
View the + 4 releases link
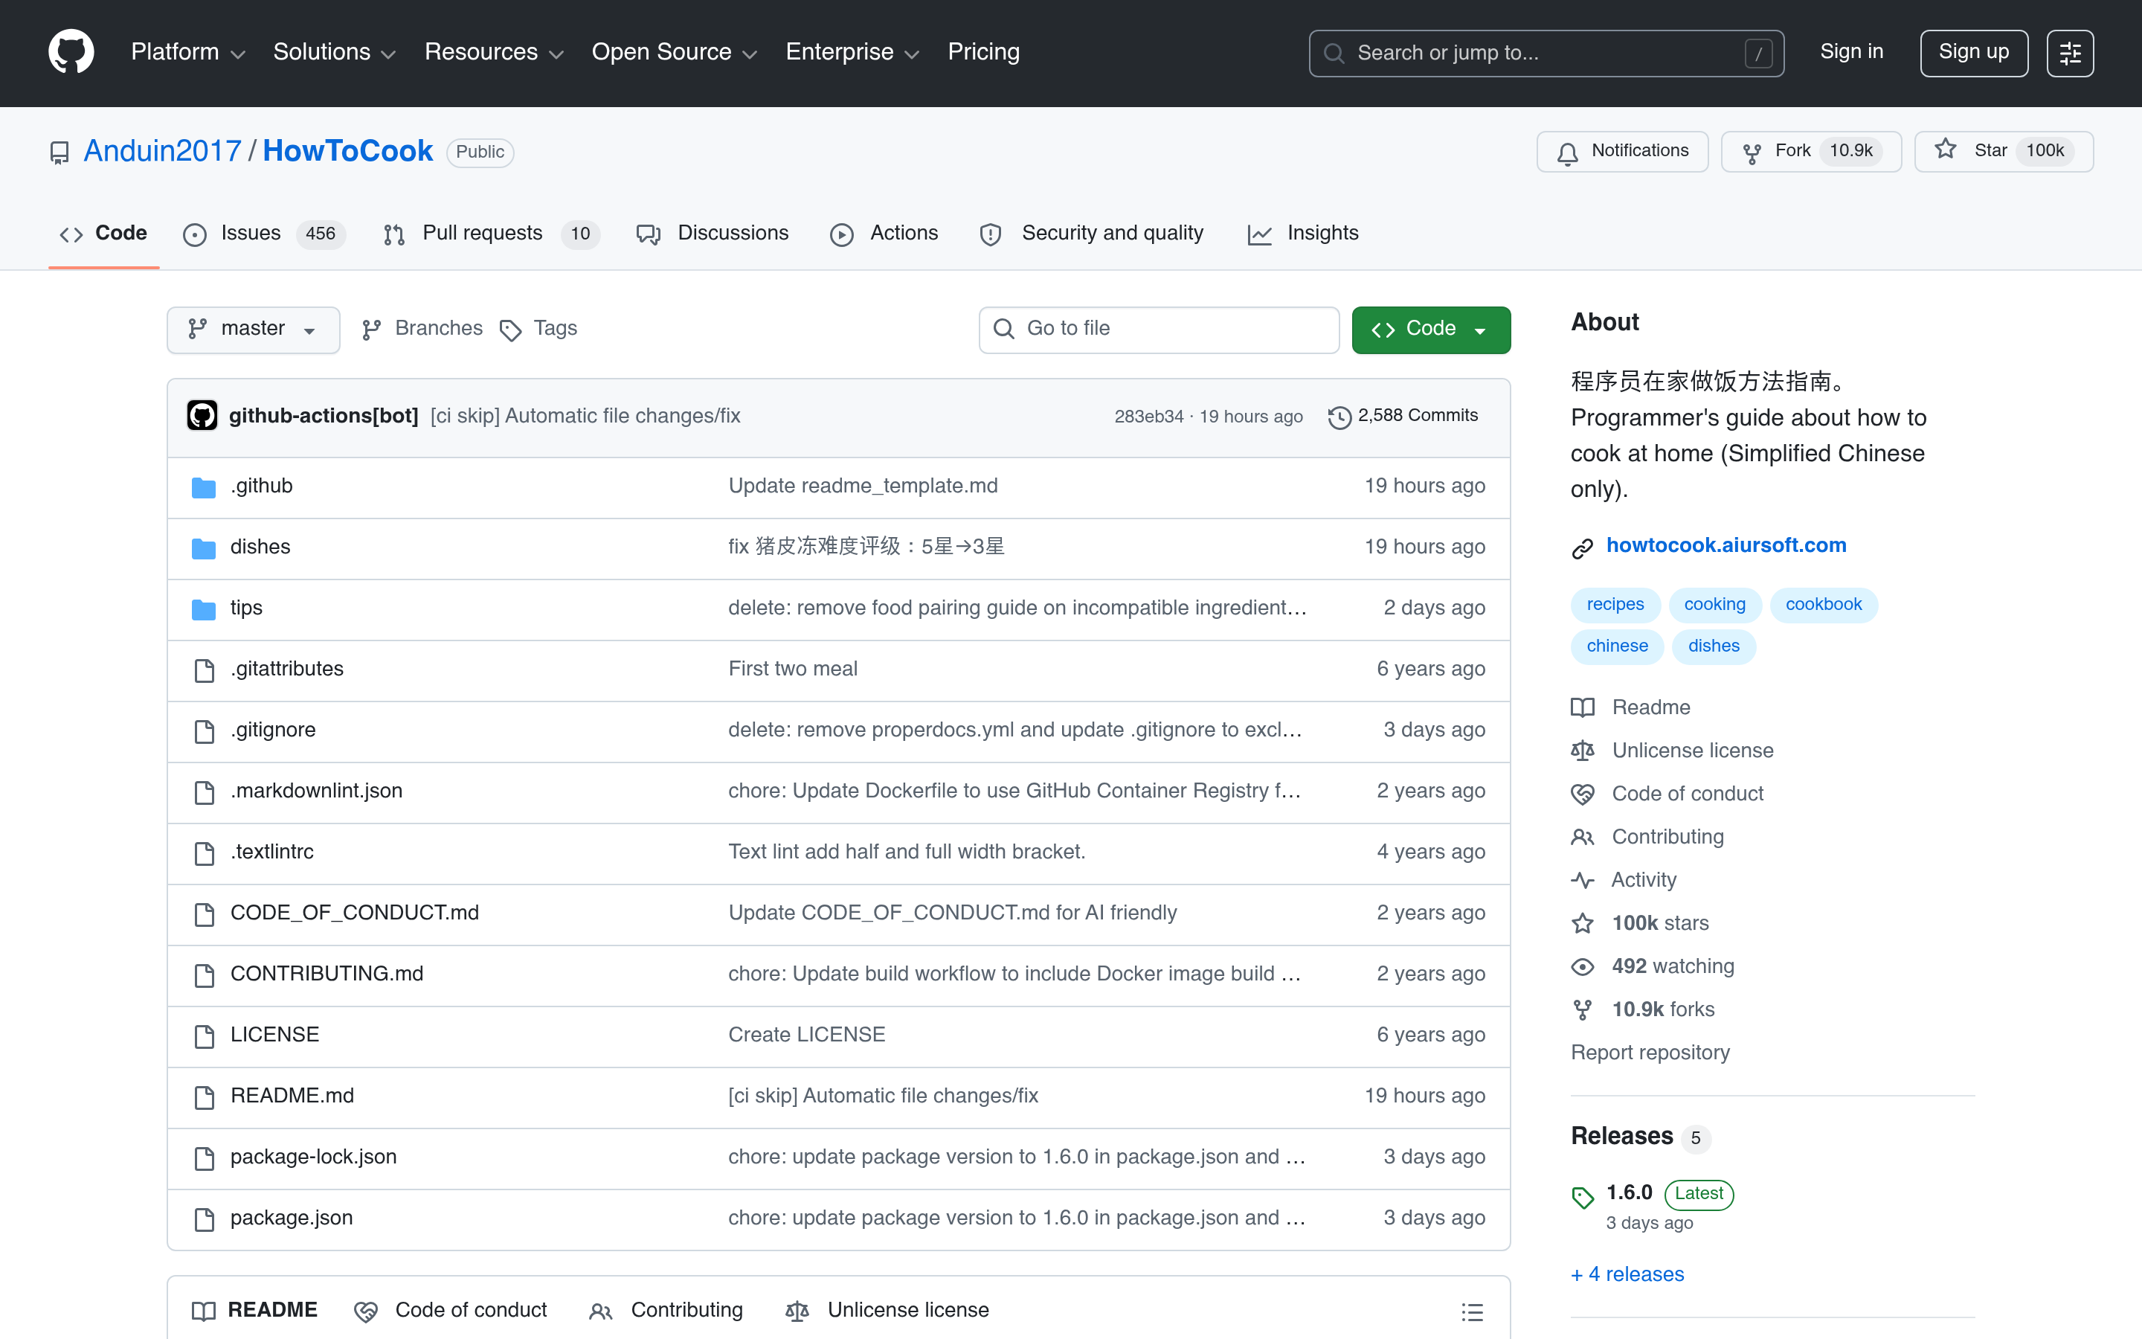click(x=1627, y=1274)
